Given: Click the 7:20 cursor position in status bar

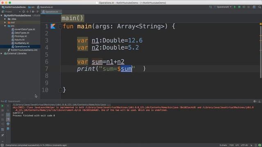Looking at the screenshot, I should (x=231, y=145).
